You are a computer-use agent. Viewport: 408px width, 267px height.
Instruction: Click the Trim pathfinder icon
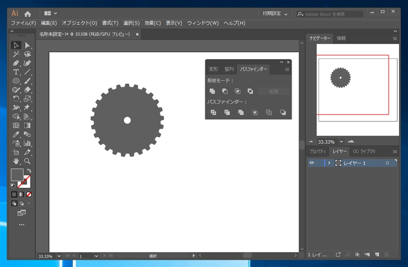click(227, 112)
